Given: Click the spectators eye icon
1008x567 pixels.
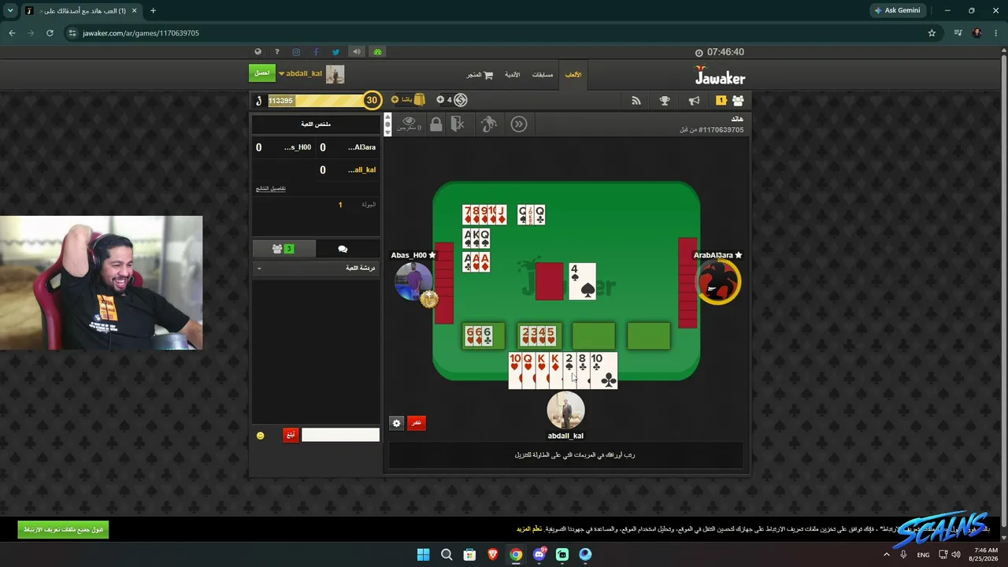Looking at the screenshot, I should [408, 124].
